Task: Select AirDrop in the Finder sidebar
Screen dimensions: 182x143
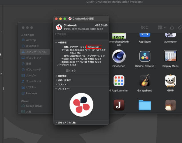Action: (35, 40)
